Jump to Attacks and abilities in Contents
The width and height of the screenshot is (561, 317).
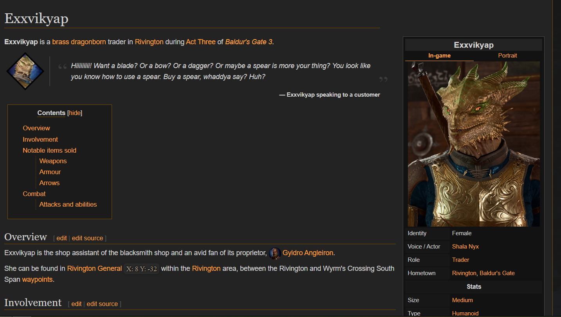(x=68, y=204)
